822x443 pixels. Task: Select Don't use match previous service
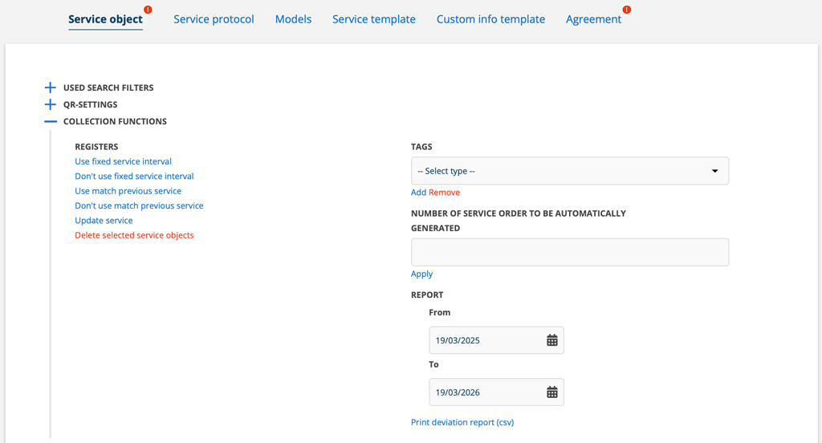[x=139, y=205]
